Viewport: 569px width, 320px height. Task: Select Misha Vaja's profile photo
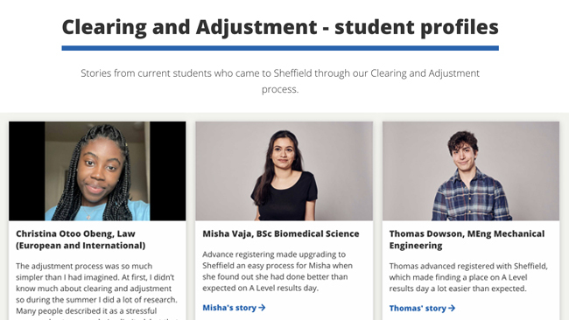[284, 171]
